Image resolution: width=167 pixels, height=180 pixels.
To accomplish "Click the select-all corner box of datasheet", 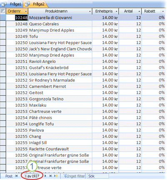I will point(3,11).
